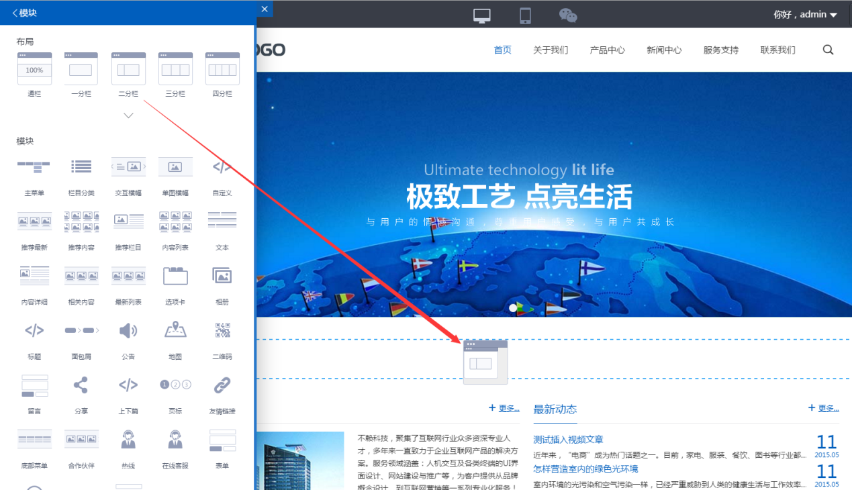
Task: Choose the 最新列表 latest list module
Action: [128, 275]
